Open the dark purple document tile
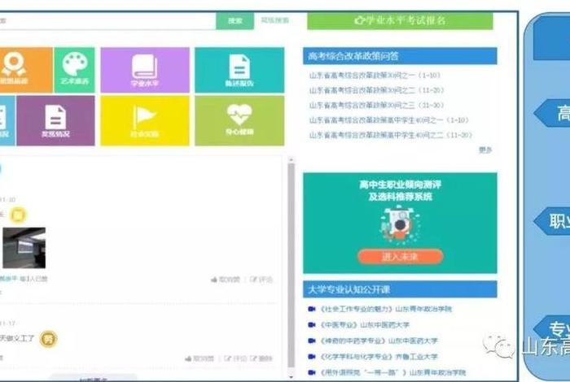The image size is (570, 382). click(55, 121)
